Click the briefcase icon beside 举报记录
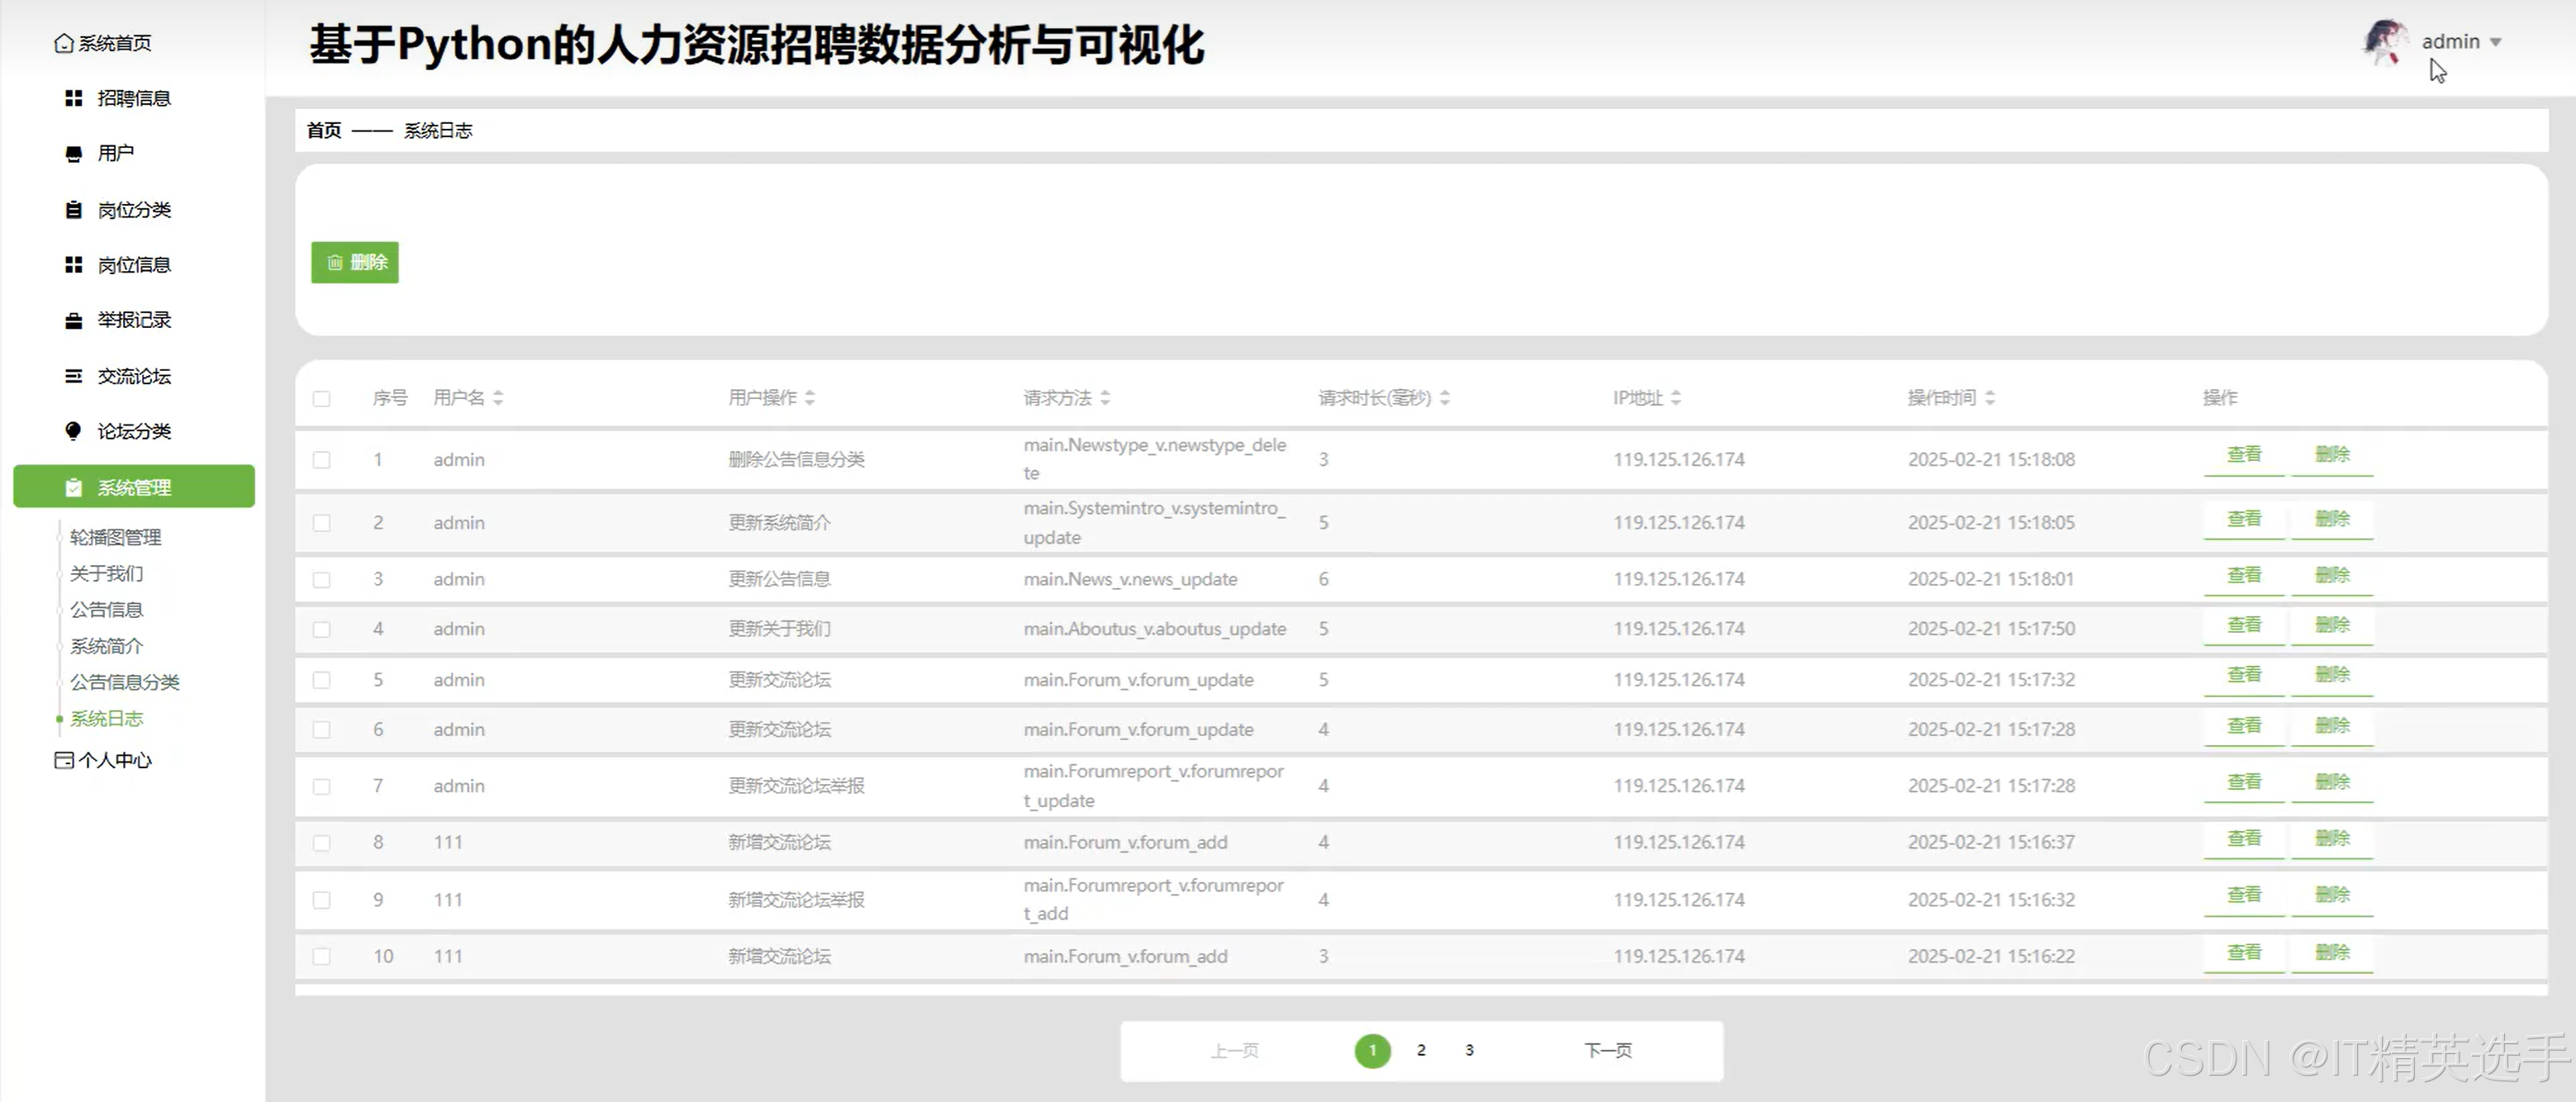Screen dimensions: 2576x1102 tap(73, 320)
